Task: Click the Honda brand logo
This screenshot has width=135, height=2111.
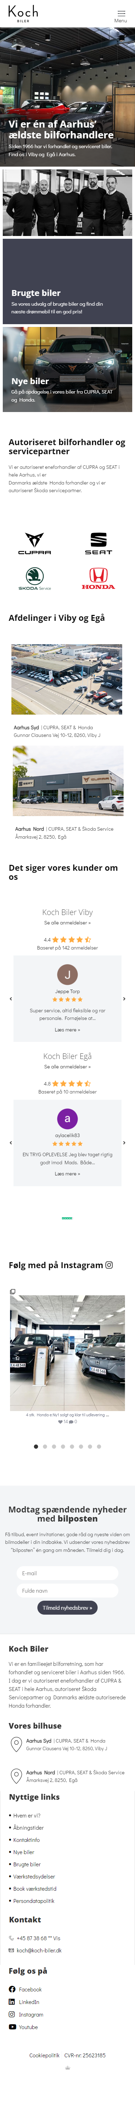Action: point(98,579)
